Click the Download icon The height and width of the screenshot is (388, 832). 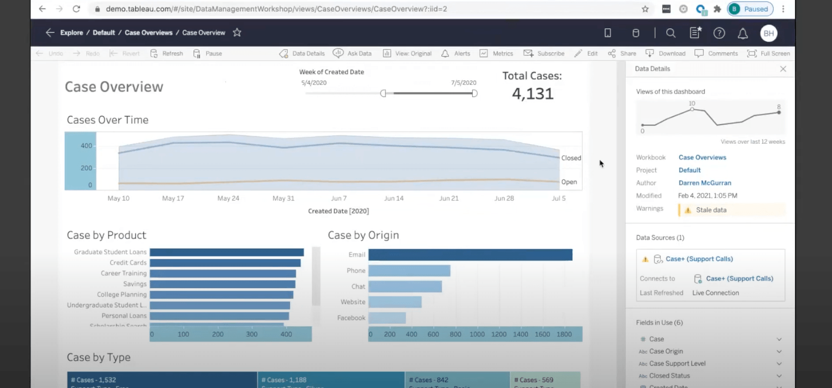click(649, 54)
